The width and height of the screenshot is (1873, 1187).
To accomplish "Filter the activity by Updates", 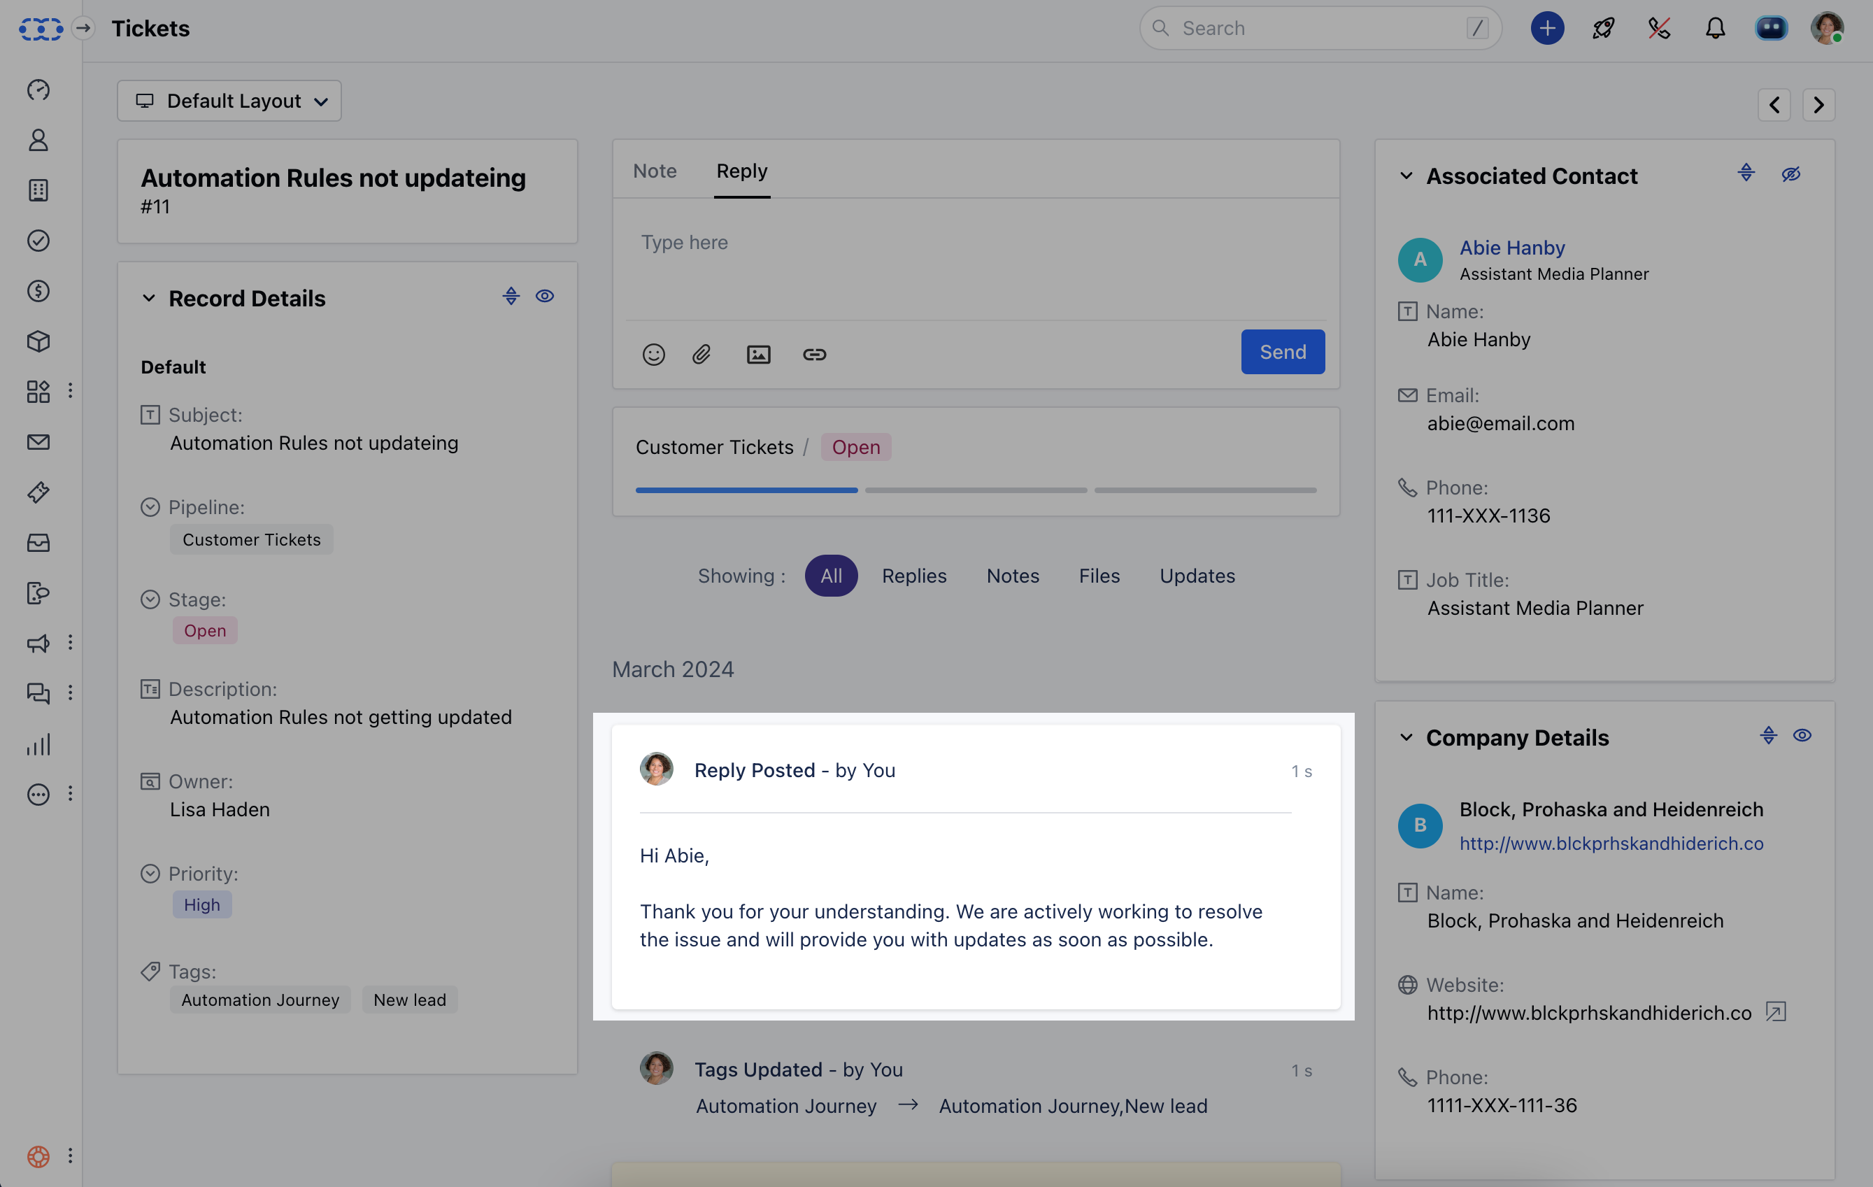I will (x=1197, y=576).
